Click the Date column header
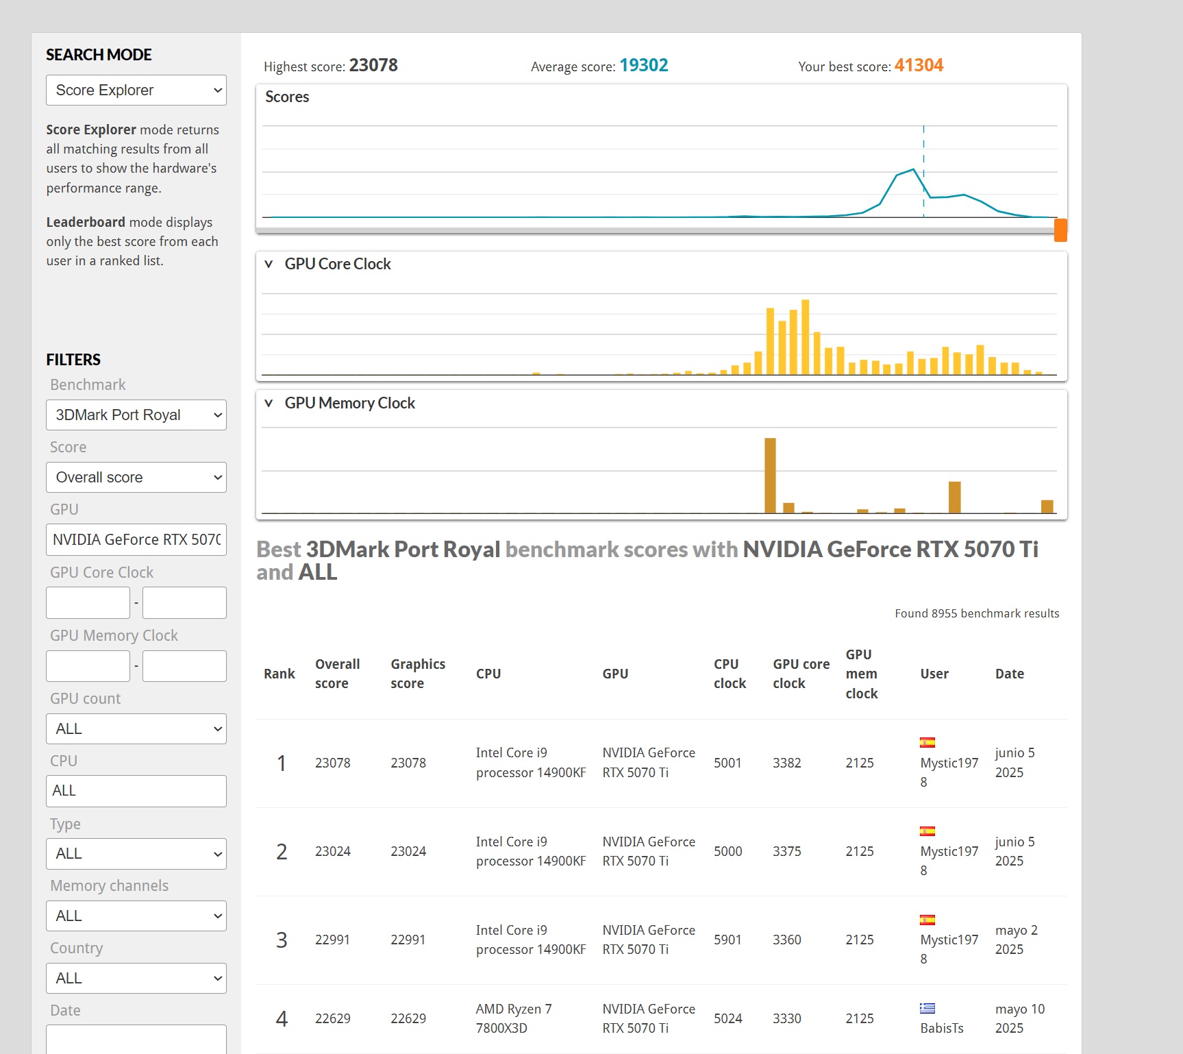The width and height of the screenshot is (1183, 1054). coord(1010,674)
